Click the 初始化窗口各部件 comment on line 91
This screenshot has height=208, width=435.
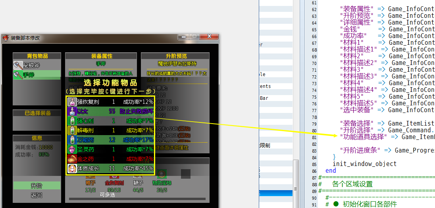click(370, 204)
